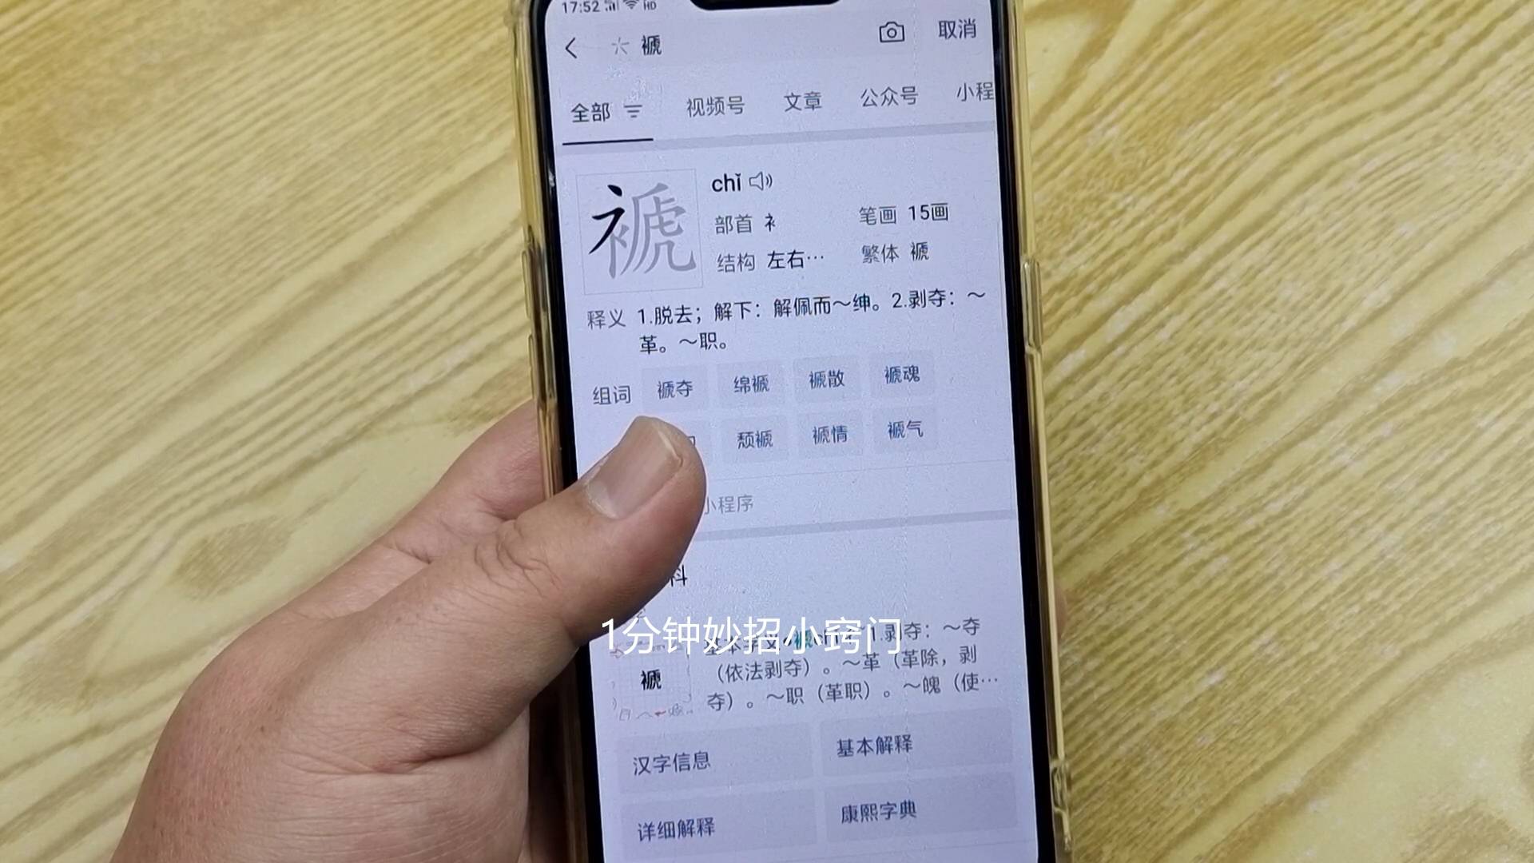The width and height of the screenshot is (1534, 863).
Task: Tap the camera icon in search bar
Action: pos(890,32)
